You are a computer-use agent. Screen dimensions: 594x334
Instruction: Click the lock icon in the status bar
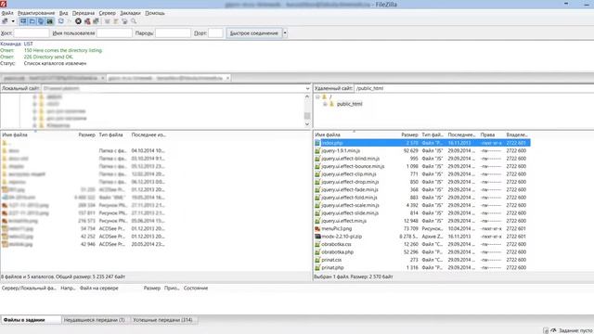pos(546,330)
